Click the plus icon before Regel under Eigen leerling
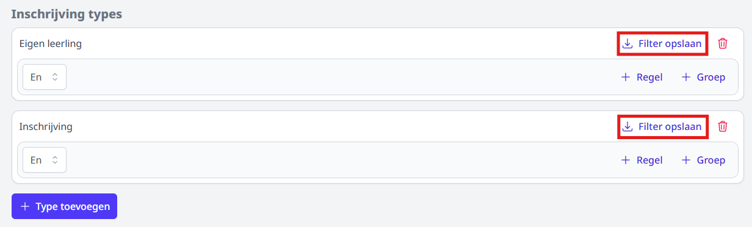The image size is (752, 227). click(625, 77)
